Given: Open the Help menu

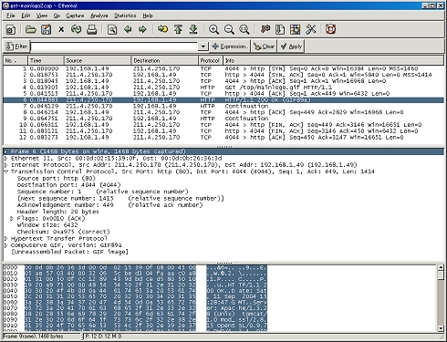Looking at the screenshot, I should (148, 16).
